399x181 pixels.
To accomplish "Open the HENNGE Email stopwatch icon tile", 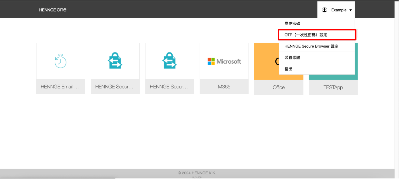I will [60, 61].
